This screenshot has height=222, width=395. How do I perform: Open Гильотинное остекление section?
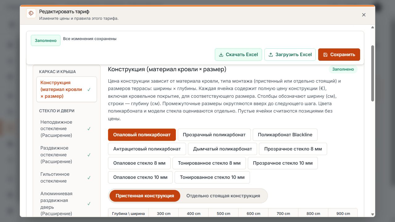coord(67,178)
